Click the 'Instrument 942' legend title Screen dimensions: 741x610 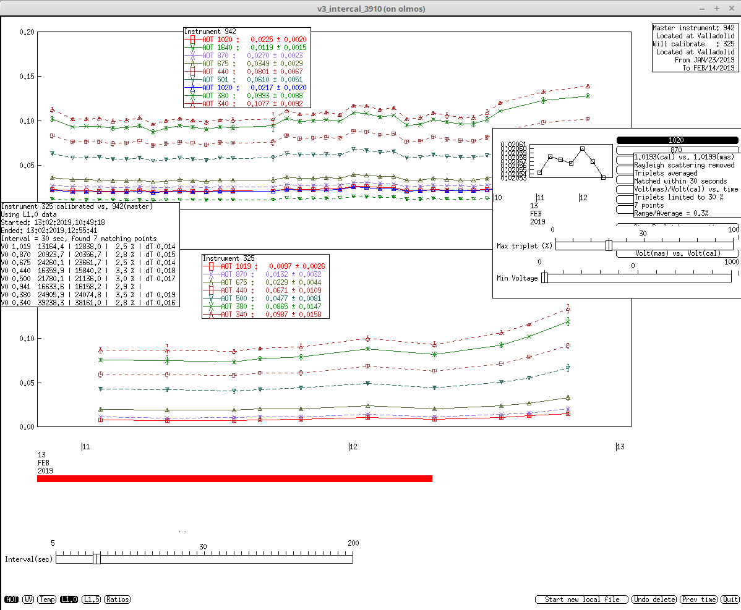[210, 32]
